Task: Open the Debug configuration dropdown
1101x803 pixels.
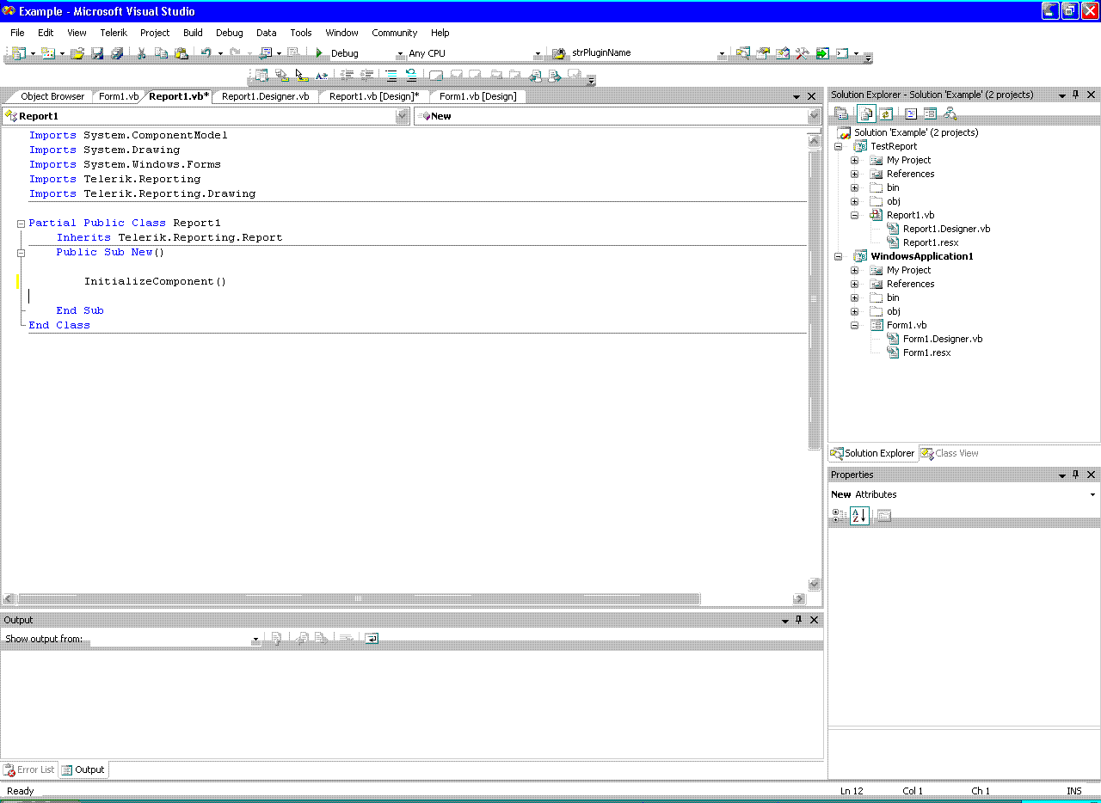Action: tap(399, 53)
